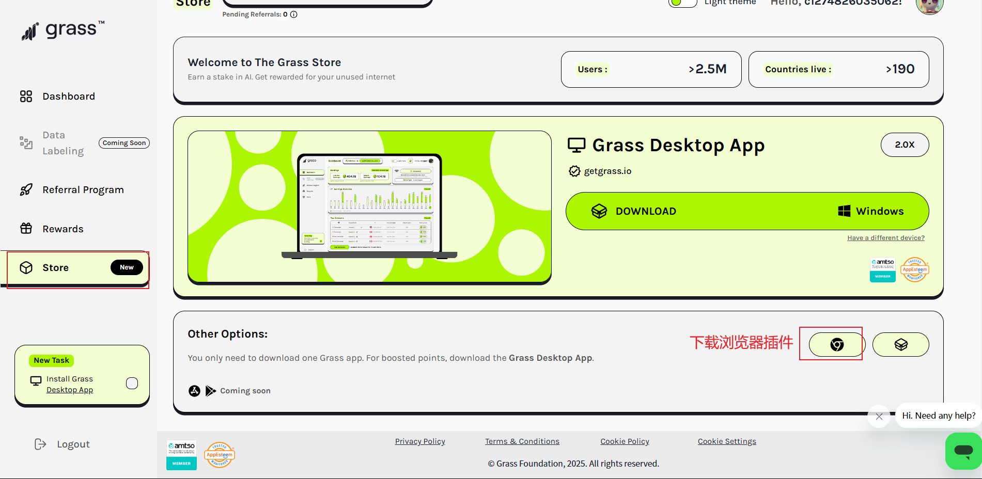Go to the Rewards page
The width and height of the screenshot is (982, 479).
pyautogui.click(x=63, y=229)
